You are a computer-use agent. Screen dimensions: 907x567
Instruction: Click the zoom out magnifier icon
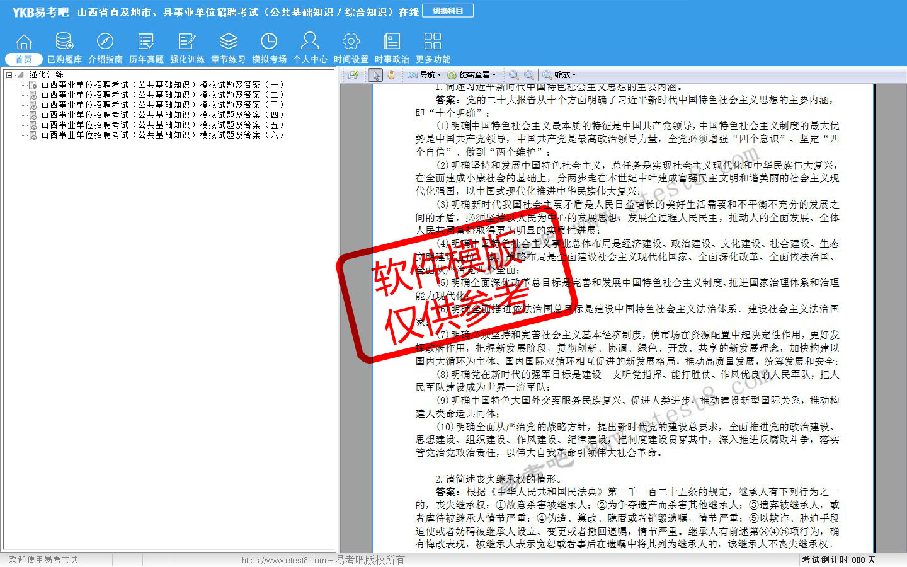514,75
